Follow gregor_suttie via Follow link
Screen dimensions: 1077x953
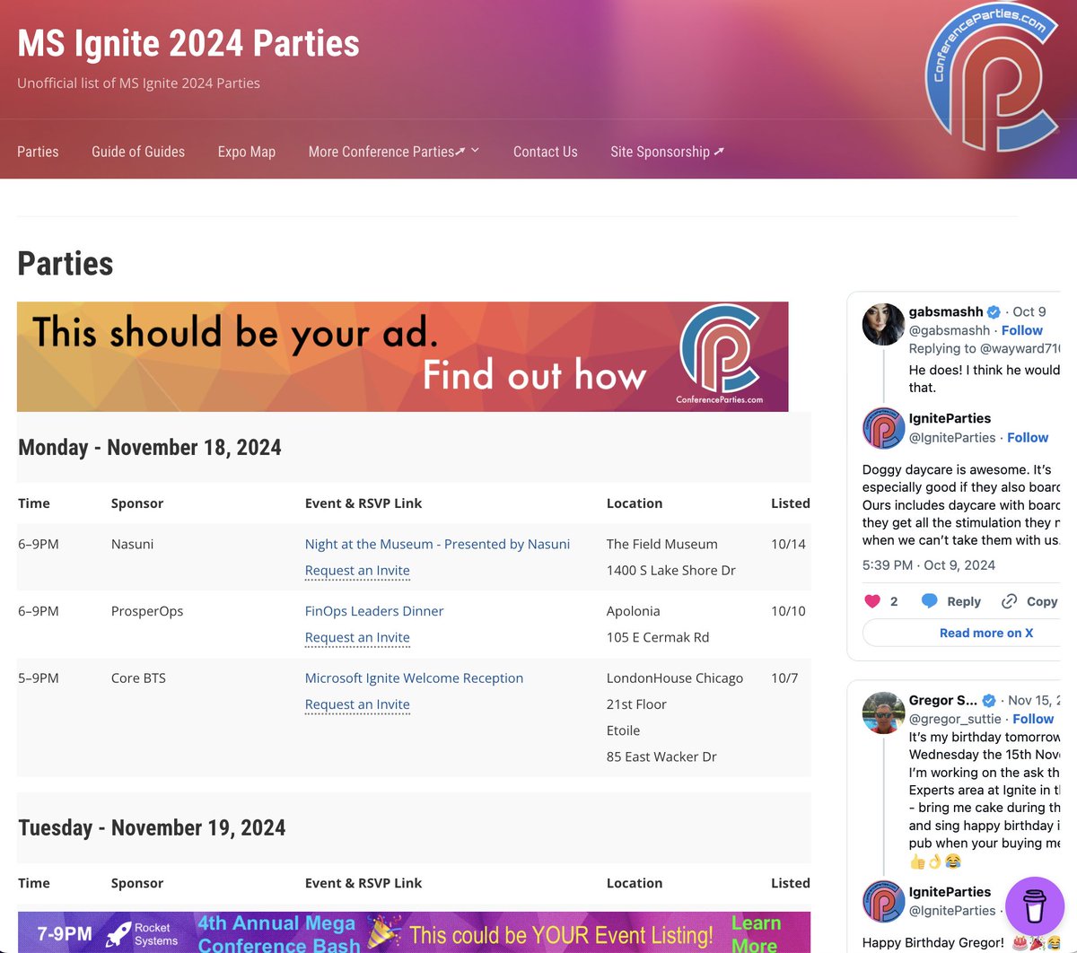point(1033,719)
